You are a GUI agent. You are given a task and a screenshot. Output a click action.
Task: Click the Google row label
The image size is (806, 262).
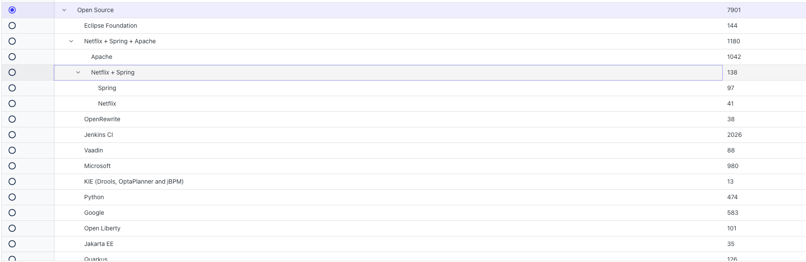click(x=94, y=213)
